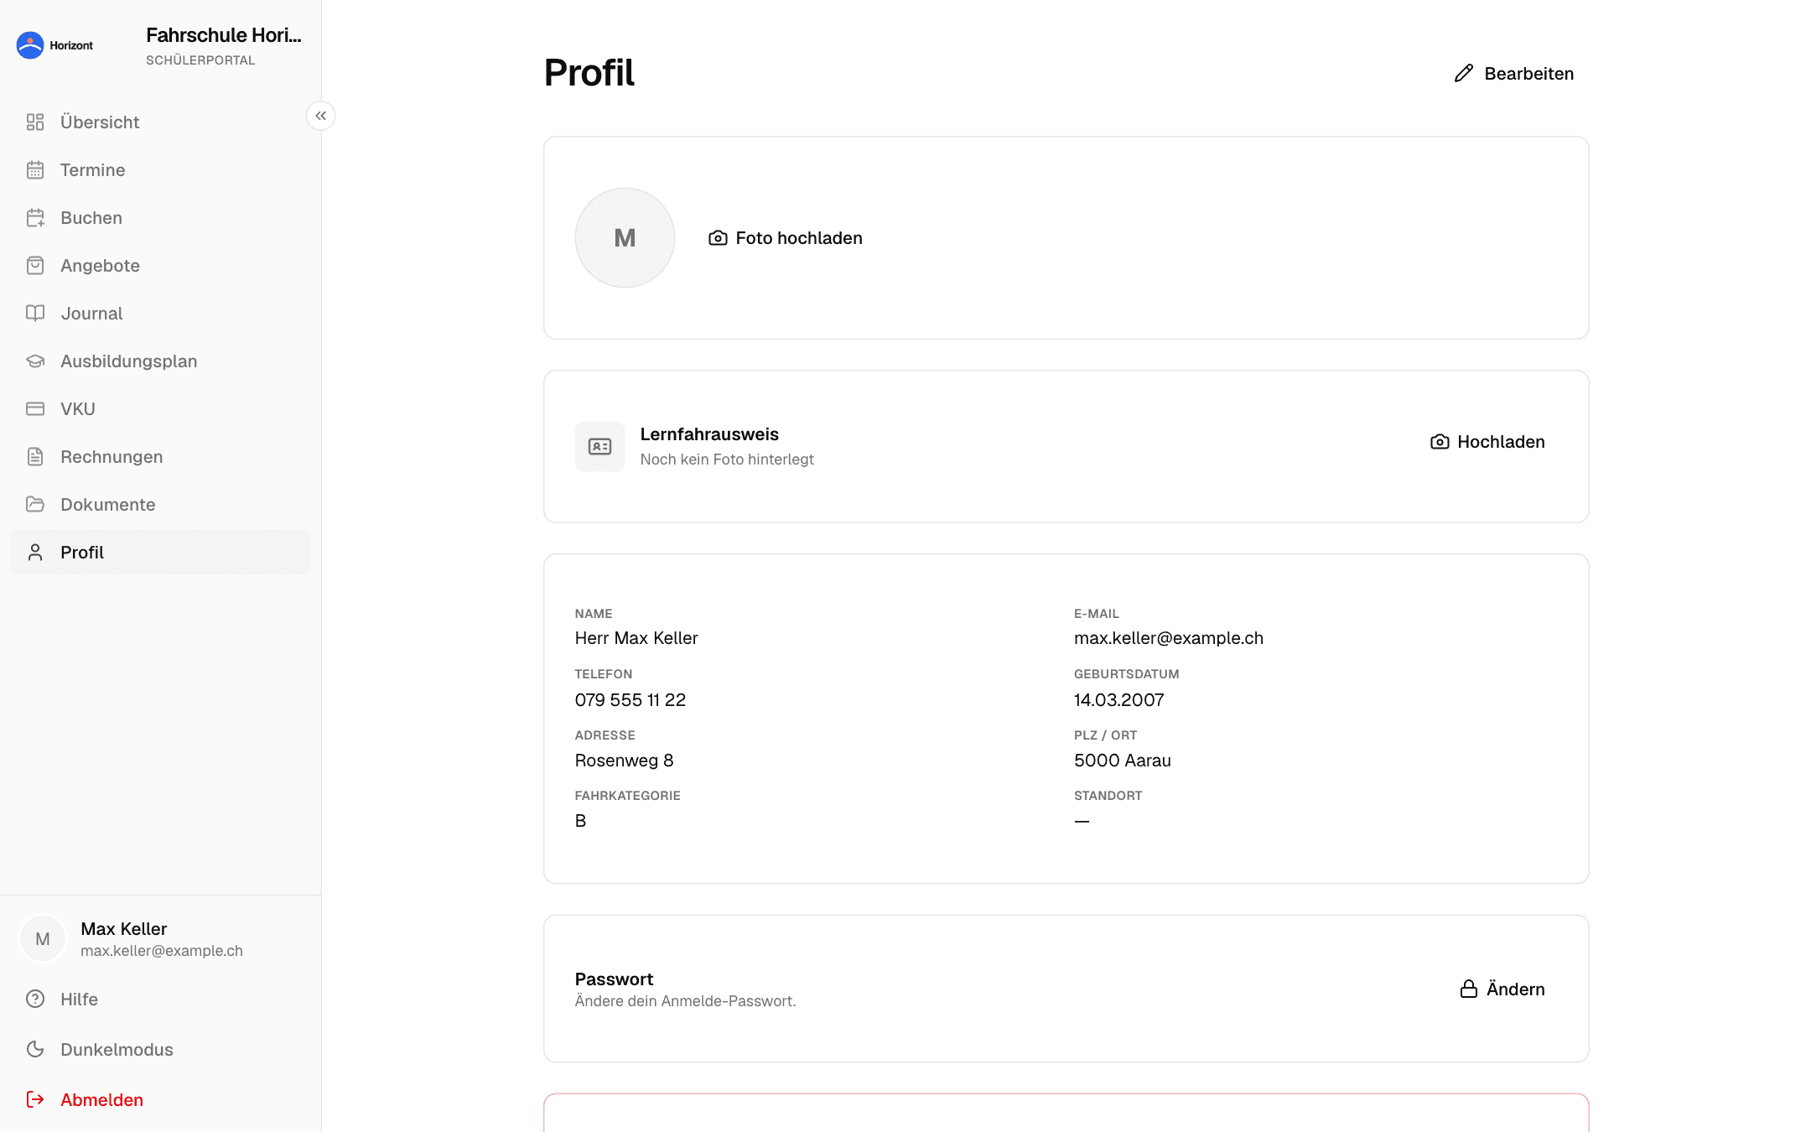
Task: Click the large M avatar circle
Action: click(625, 238)
